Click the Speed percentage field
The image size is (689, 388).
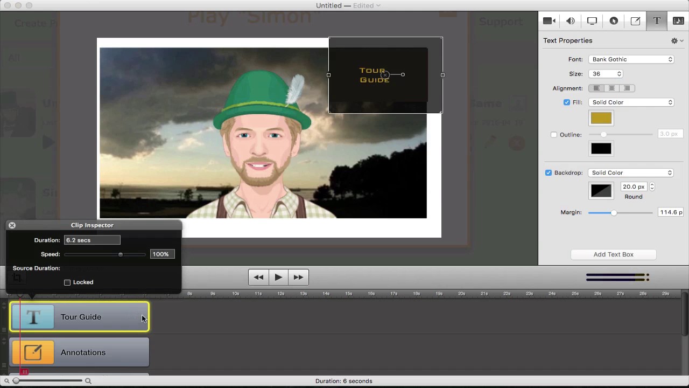[x=163, y=254]
